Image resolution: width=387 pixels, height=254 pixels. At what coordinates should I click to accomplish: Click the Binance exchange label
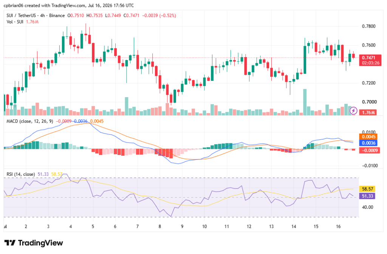(57, 15)
